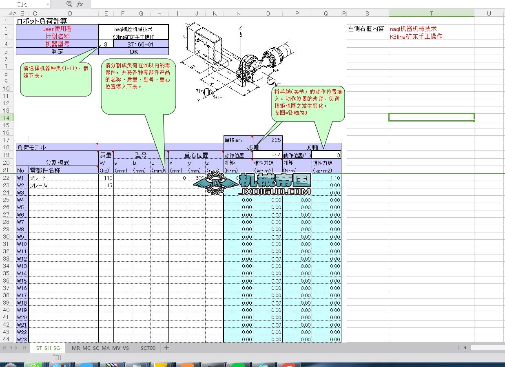Select column O header
Viewport: 505px width, 367px height.
(268, 13)
